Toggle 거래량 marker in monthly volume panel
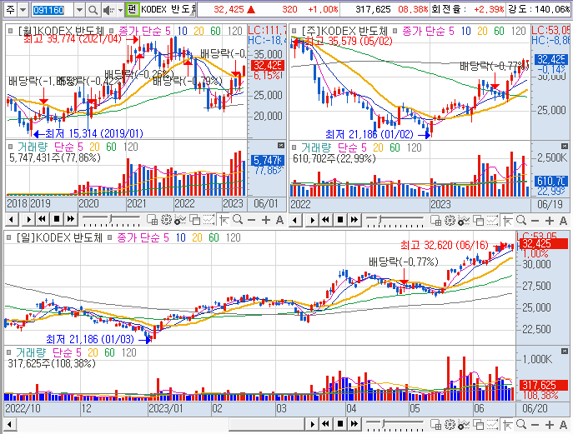This screenshot has width=573, height=434. 10,147
